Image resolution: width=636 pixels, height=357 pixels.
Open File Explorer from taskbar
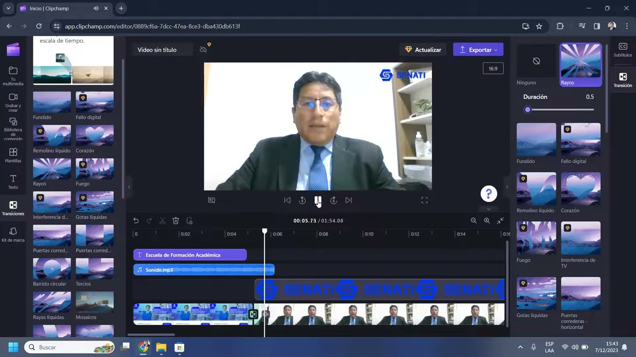(x=161, y=347)
